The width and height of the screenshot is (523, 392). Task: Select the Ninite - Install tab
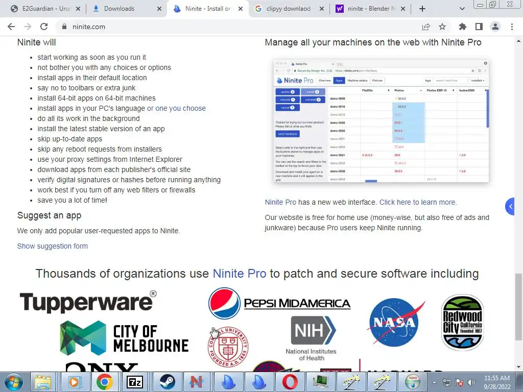coord(208,9)
